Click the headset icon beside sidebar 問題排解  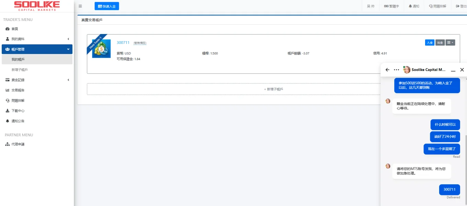point(8,101)
